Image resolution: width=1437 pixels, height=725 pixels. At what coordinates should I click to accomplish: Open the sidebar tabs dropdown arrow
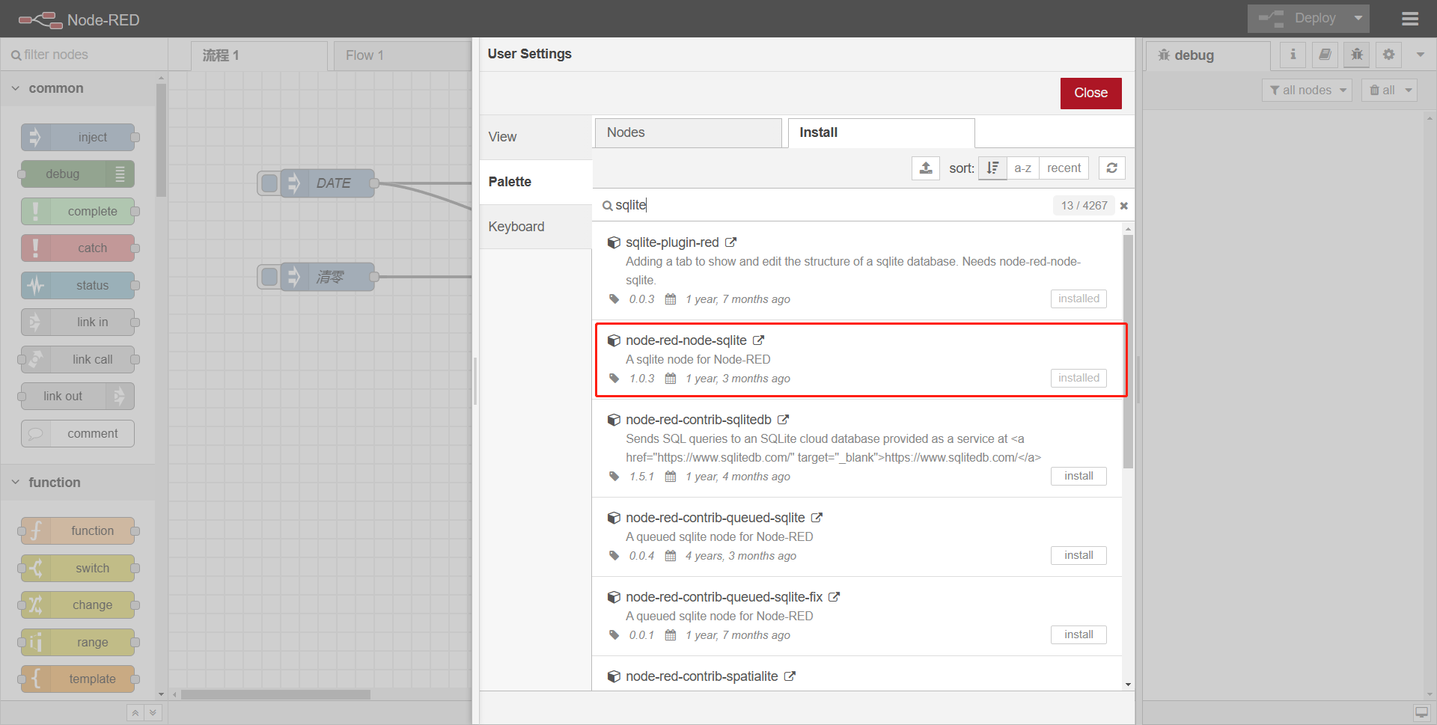click(1421, 55)
